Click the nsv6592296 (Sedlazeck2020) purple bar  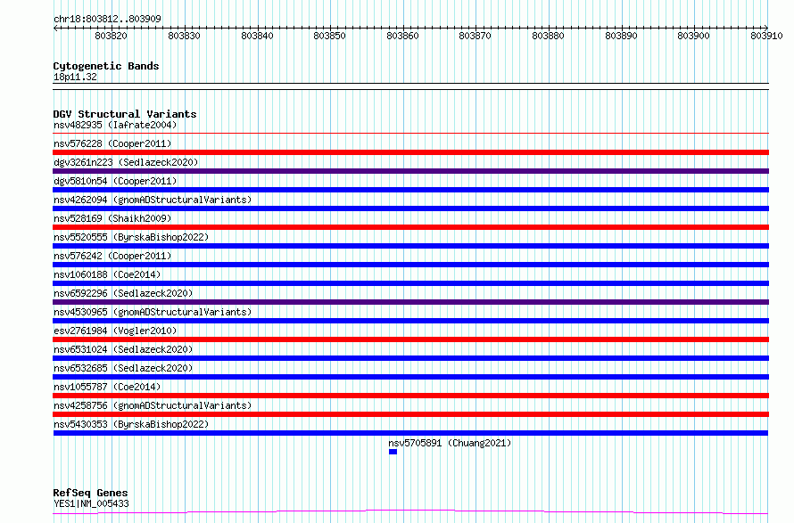(410, 302)
